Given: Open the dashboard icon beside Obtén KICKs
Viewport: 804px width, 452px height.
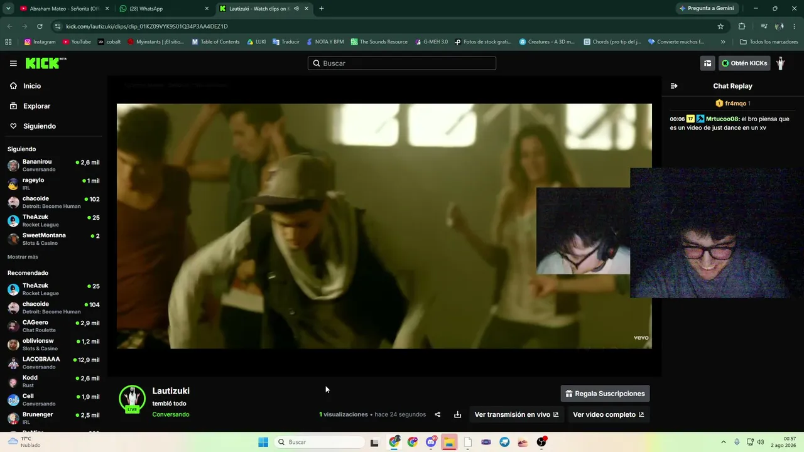Looking at the screenshot, I should (707, 63).
